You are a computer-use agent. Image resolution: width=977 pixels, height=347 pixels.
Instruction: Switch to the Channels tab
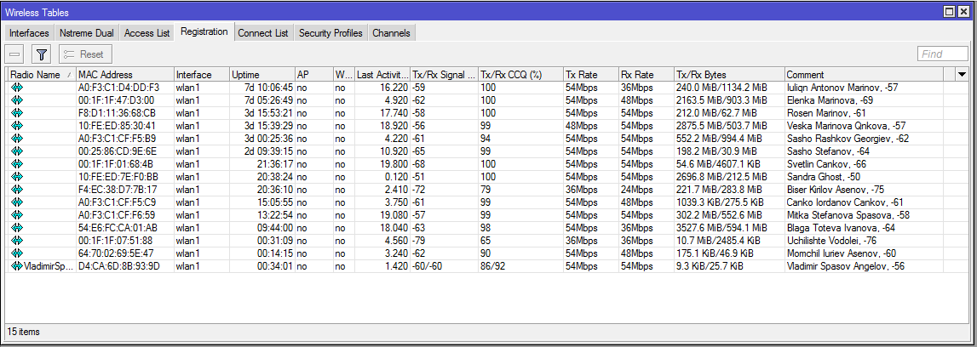(x=391, y=33)
